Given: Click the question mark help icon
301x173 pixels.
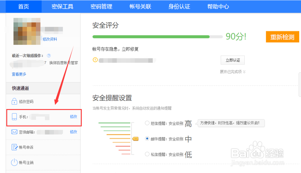Looking at the screenshot, I should click(49, 56).
